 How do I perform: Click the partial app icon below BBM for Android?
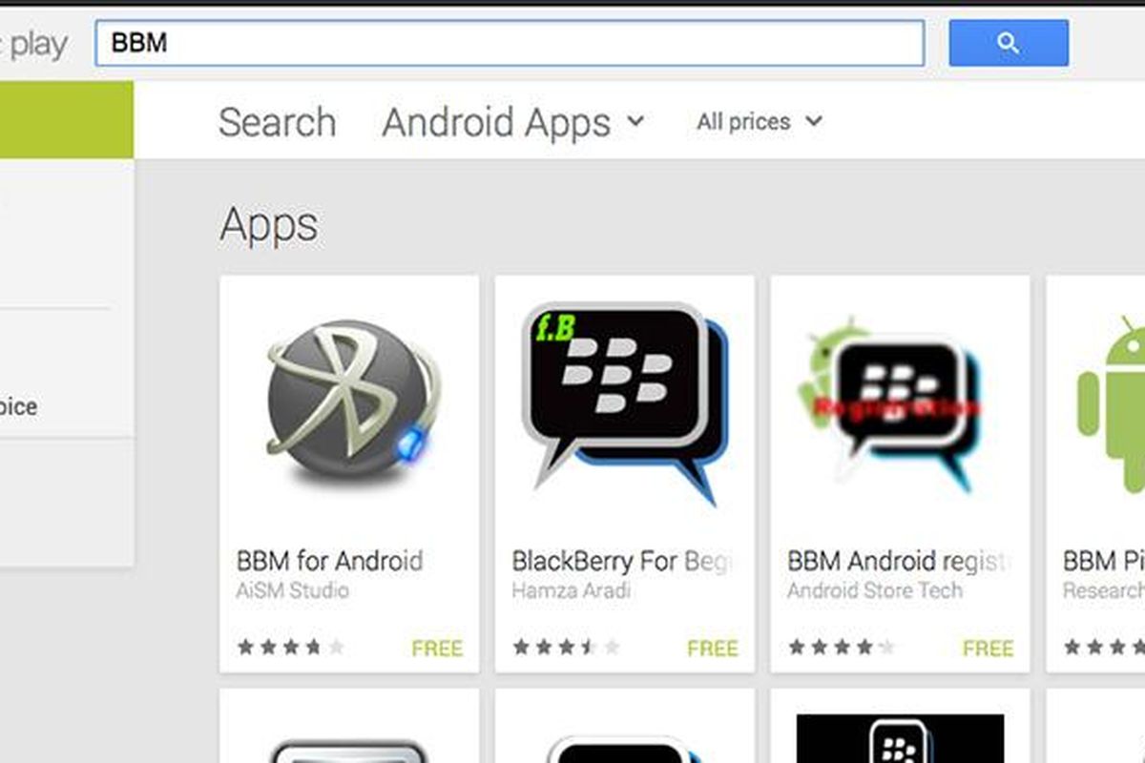[x=349, y=752]
